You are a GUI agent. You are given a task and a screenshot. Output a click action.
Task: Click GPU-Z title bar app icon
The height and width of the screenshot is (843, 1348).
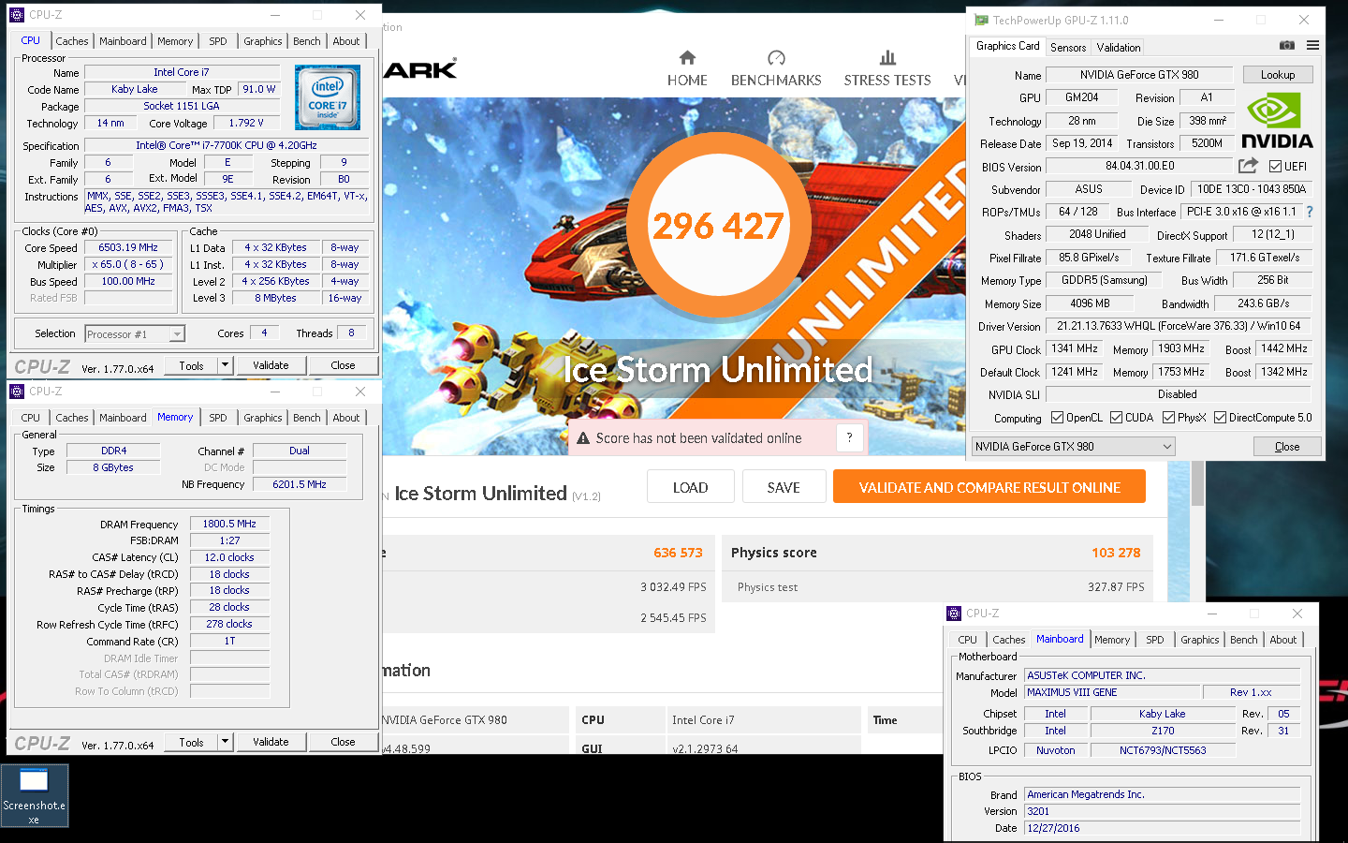click(981, 20)
